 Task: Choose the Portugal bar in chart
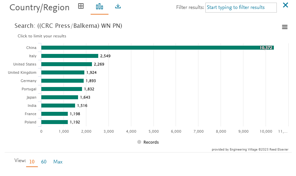(62, 89)
